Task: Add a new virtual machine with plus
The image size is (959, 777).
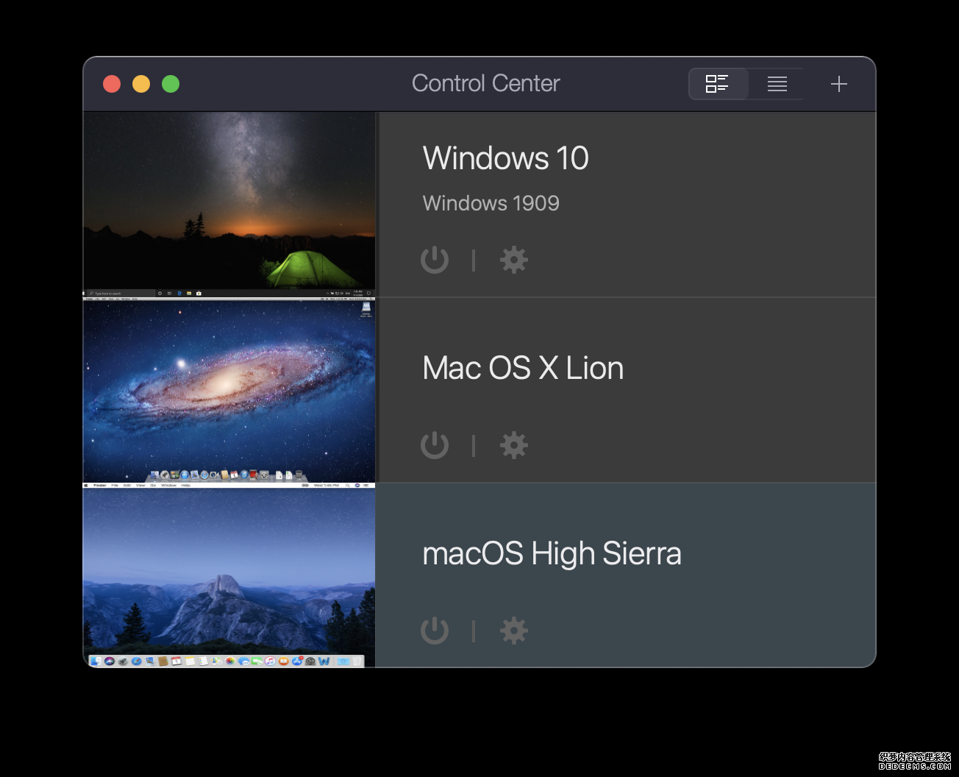Action: click(x=839, y=84)
